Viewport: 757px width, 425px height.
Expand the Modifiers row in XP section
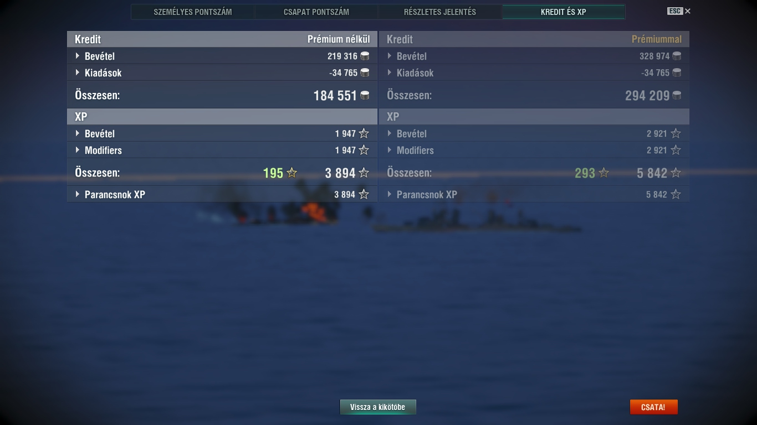point(222,150)
